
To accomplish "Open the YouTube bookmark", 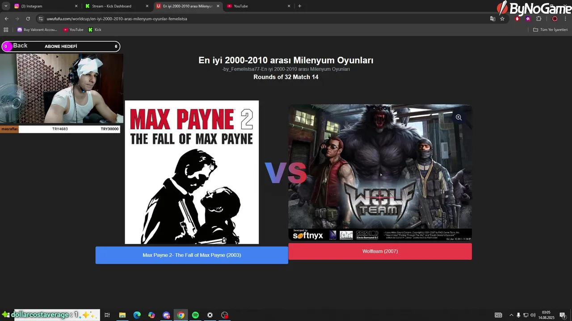I will click(73, 29).
